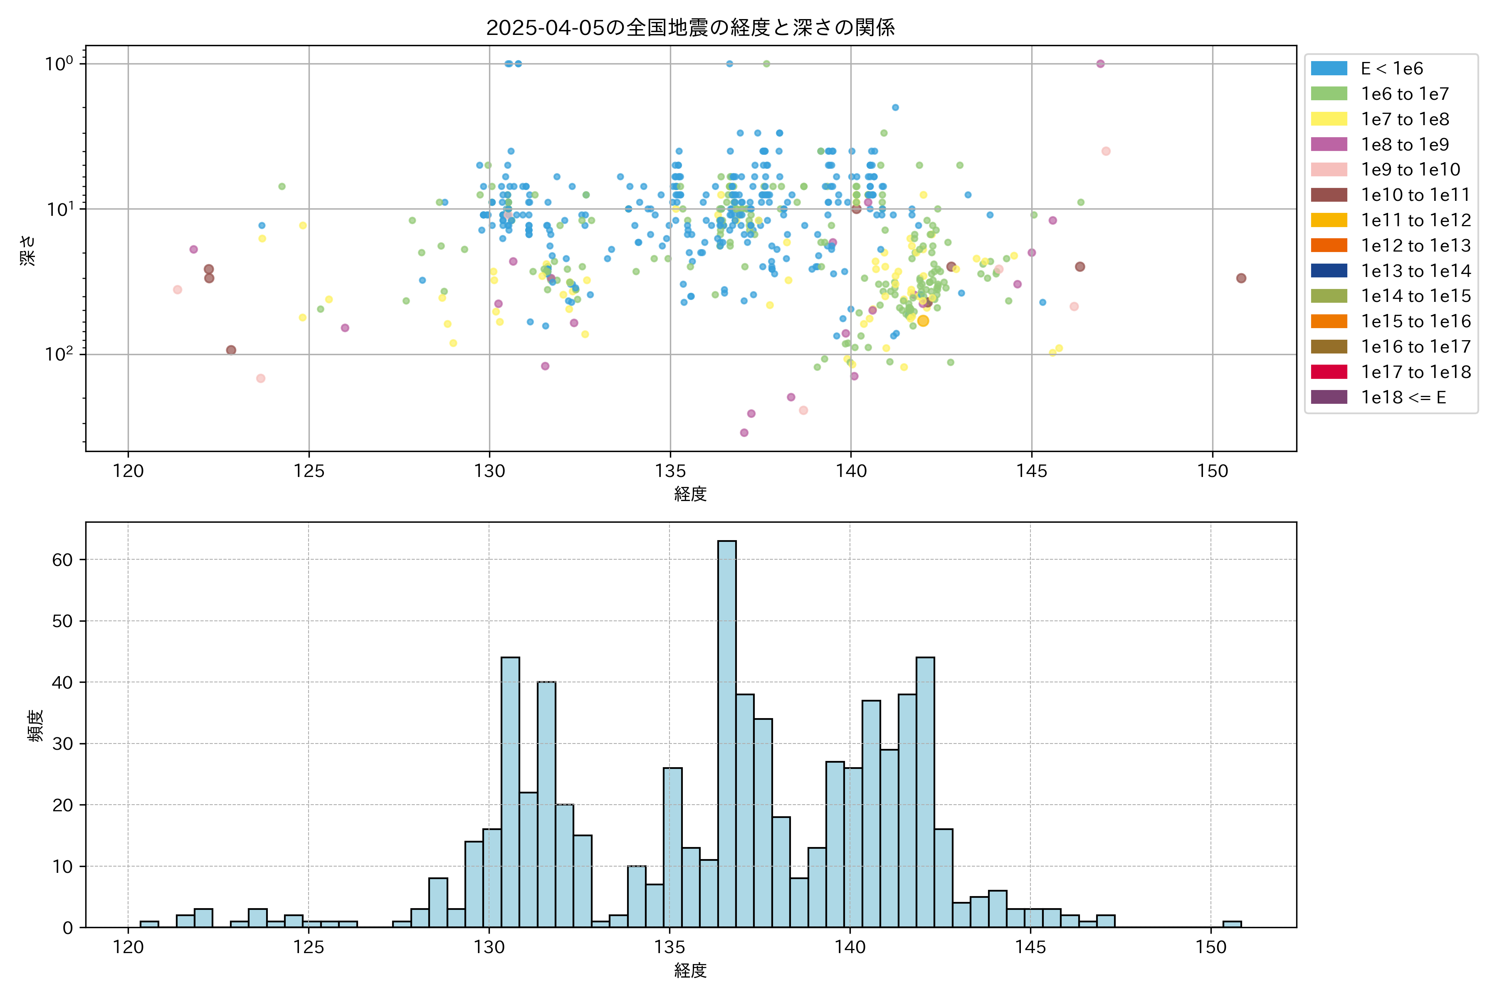
Task: Click the chart title text at top
Action: 691,27
